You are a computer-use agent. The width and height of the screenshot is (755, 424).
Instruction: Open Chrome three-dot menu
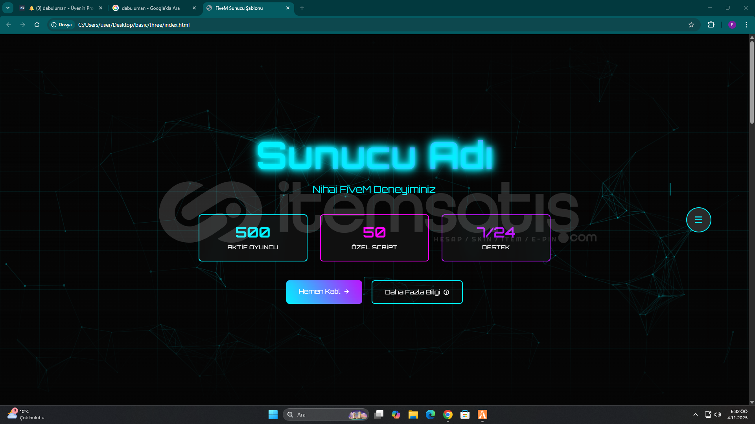point(746,25)
